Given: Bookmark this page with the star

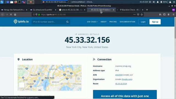Looking at the screenshot, I should click(x=142, y=15).
